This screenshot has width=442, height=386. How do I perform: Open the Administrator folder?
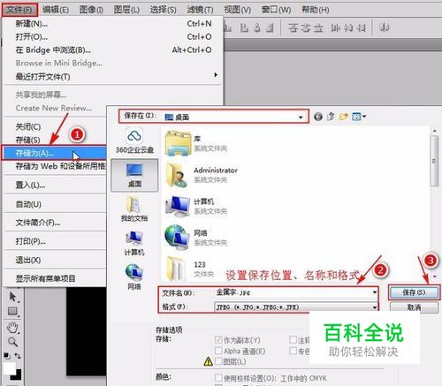(x=202, y=175)
